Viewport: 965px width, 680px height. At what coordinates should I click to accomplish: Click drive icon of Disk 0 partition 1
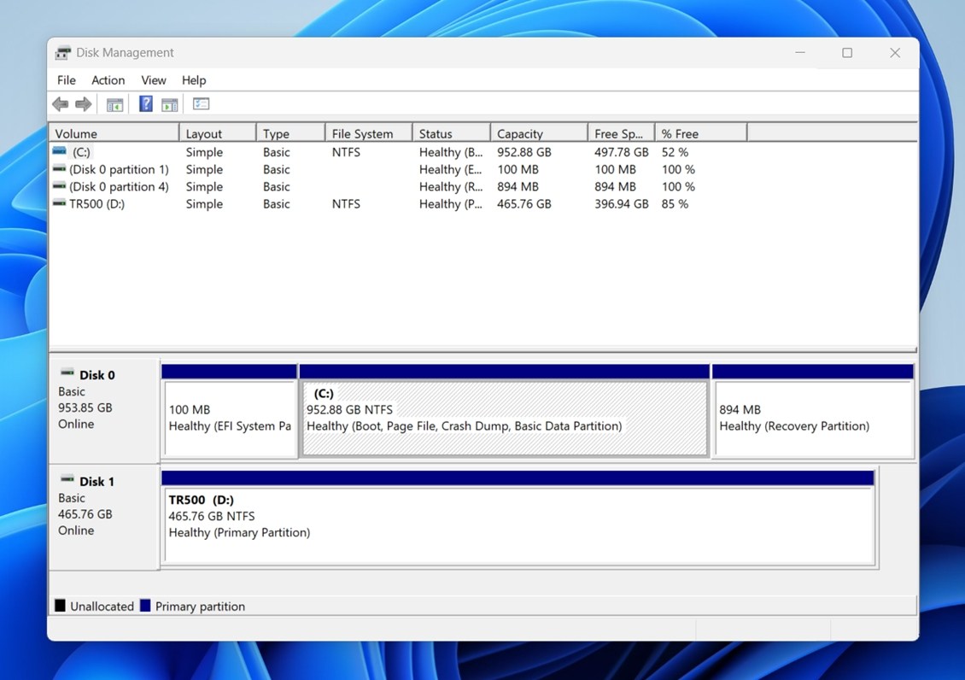click(59, 168)
